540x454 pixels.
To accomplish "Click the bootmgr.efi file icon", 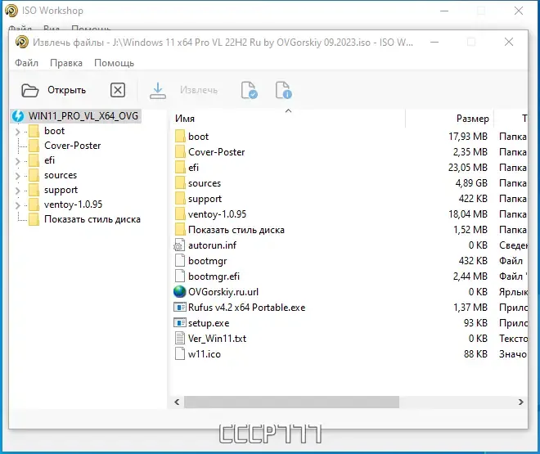I will click(180, 276).
